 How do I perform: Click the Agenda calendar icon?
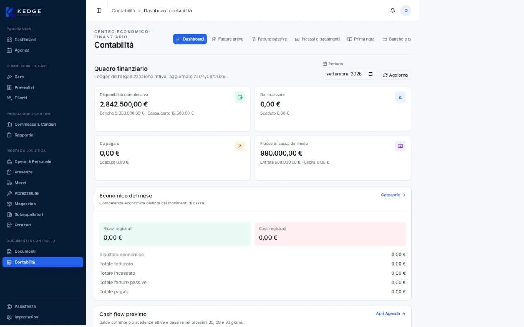pos(10,50)
